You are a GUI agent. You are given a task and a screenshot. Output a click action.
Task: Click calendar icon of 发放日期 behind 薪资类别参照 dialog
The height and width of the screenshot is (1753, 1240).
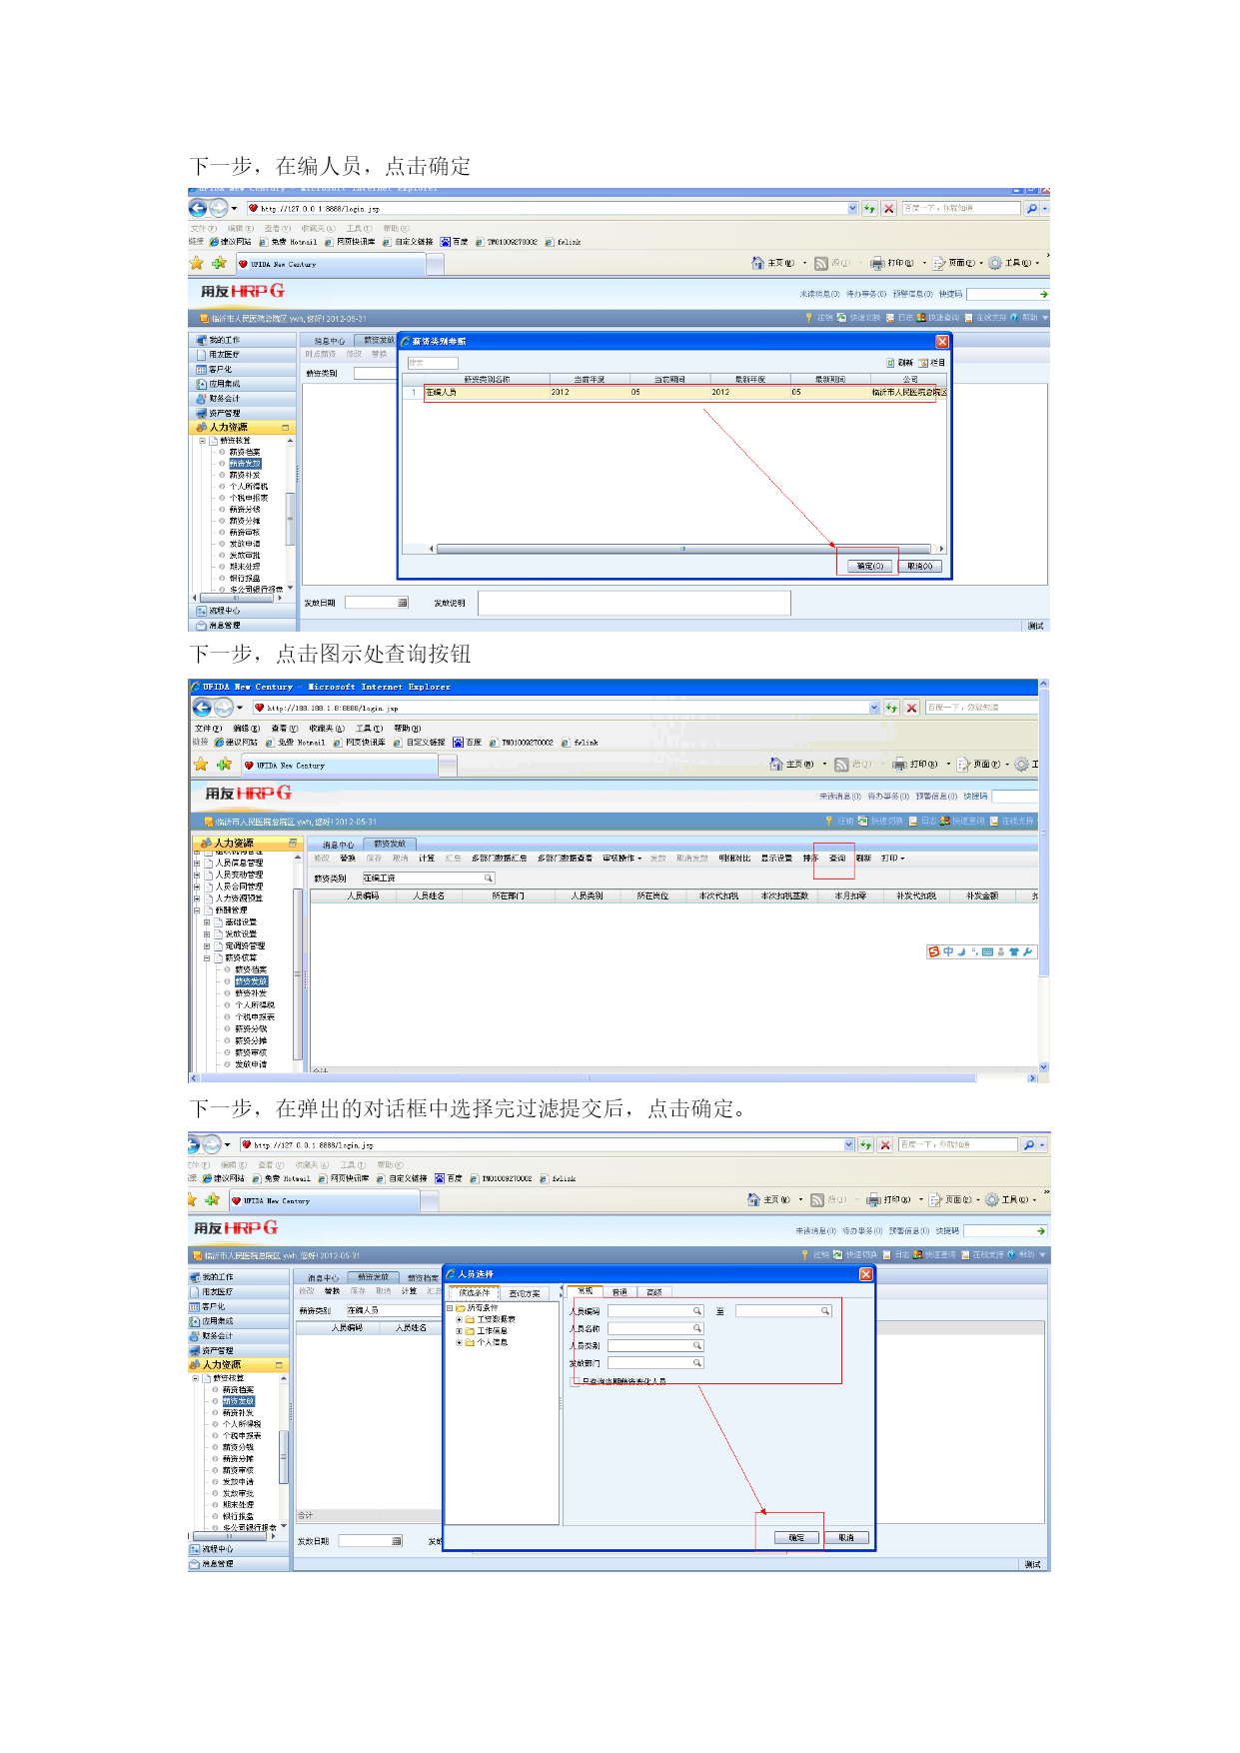(x=403, y=603)
